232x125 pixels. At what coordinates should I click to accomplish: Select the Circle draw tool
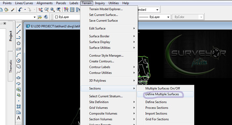point(19,61)
